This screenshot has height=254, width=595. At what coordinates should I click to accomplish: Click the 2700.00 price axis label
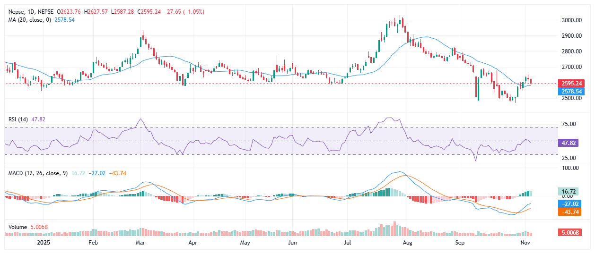coord(571,67)
